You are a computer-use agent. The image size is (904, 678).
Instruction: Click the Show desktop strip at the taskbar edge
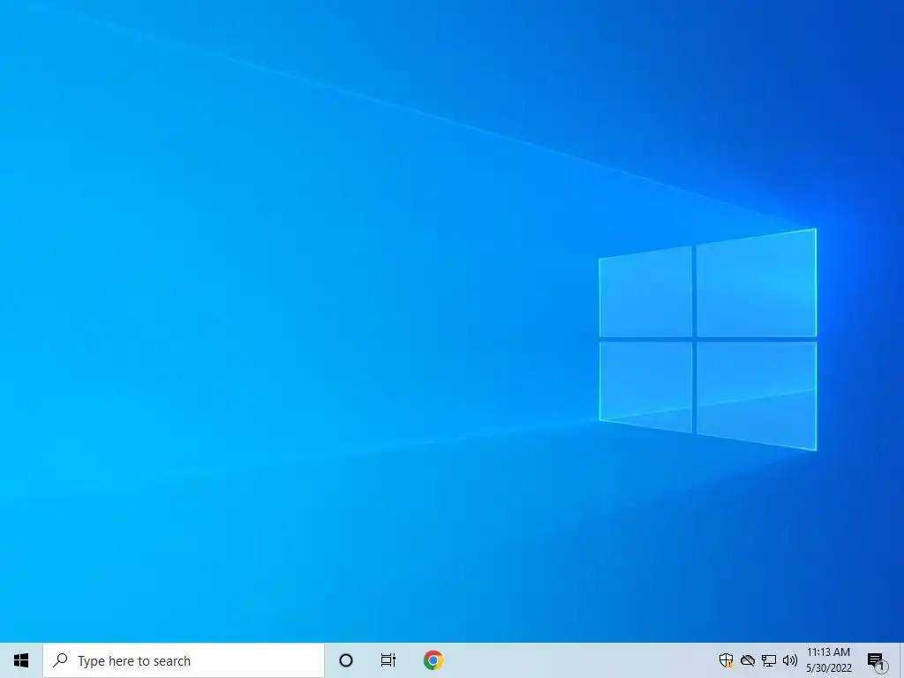(901, 660)
